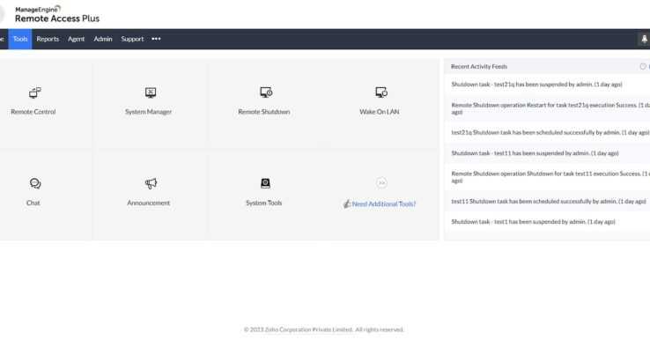Screen dimensions: 650x340
Task: Select the Wake On LAN icon
Action: coord(381,92)
